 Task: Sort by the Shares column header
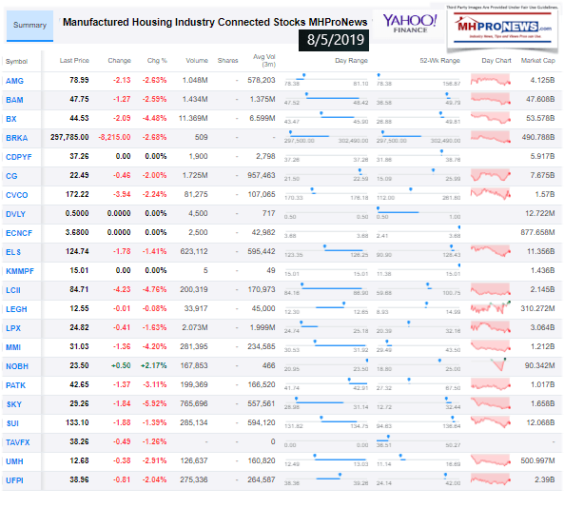pos(227,61)
